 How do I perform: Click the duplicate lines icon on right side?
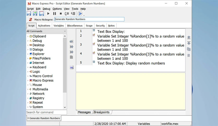[x=189, y=49]
